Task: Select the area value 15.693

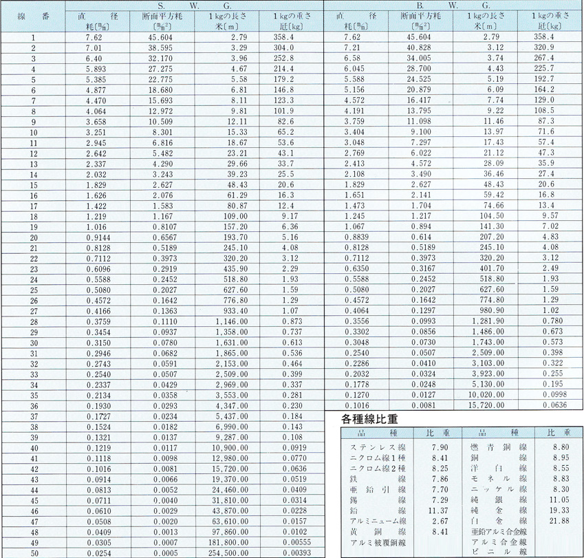Action: 160,100
